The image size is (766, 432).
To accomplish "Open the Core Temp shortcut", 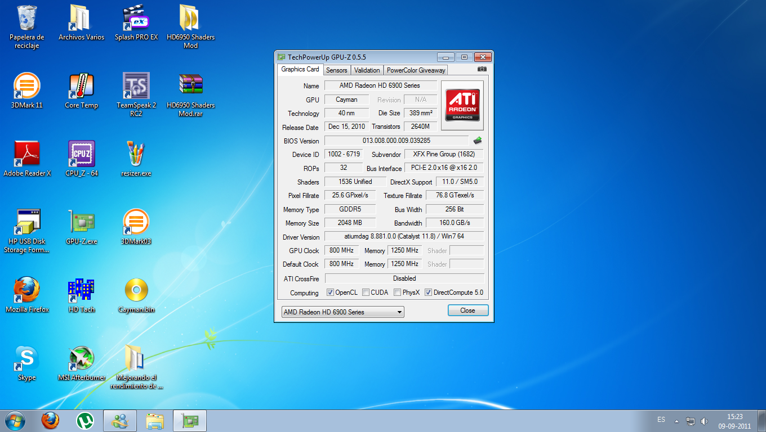I will click(81, 91).
